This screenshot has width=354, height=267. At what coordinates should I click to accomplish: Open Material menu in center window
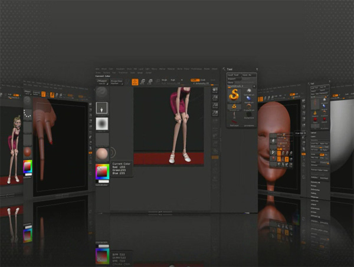tap(171, 69)
